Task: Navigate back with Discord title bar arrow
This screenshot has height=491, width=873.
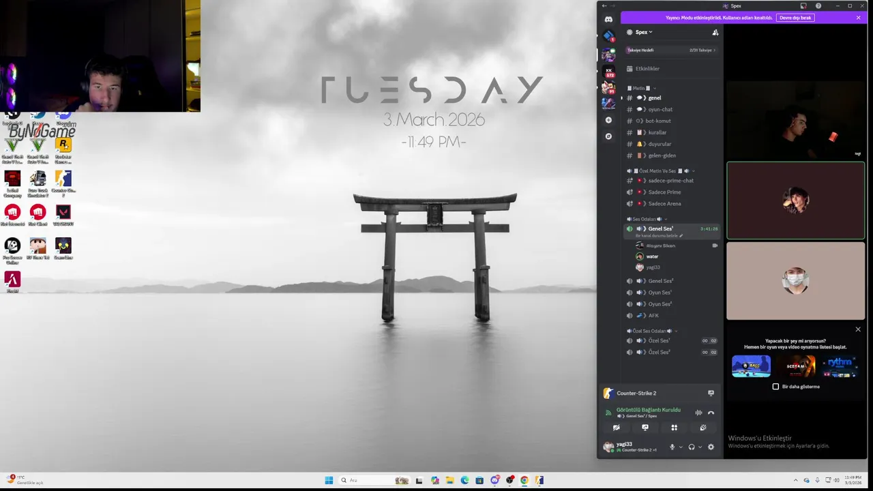Action: (604, 6)
